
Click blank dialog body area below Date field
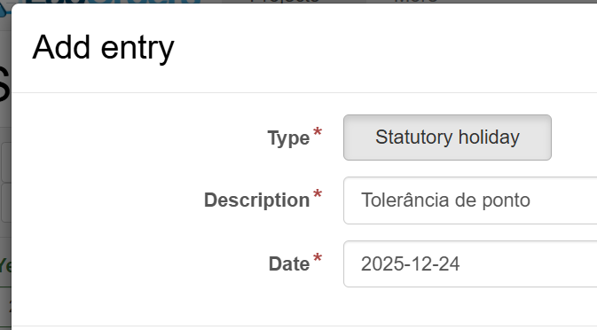[304, 306]
